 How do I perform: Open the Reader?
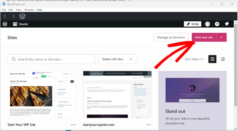click(21, 24)
